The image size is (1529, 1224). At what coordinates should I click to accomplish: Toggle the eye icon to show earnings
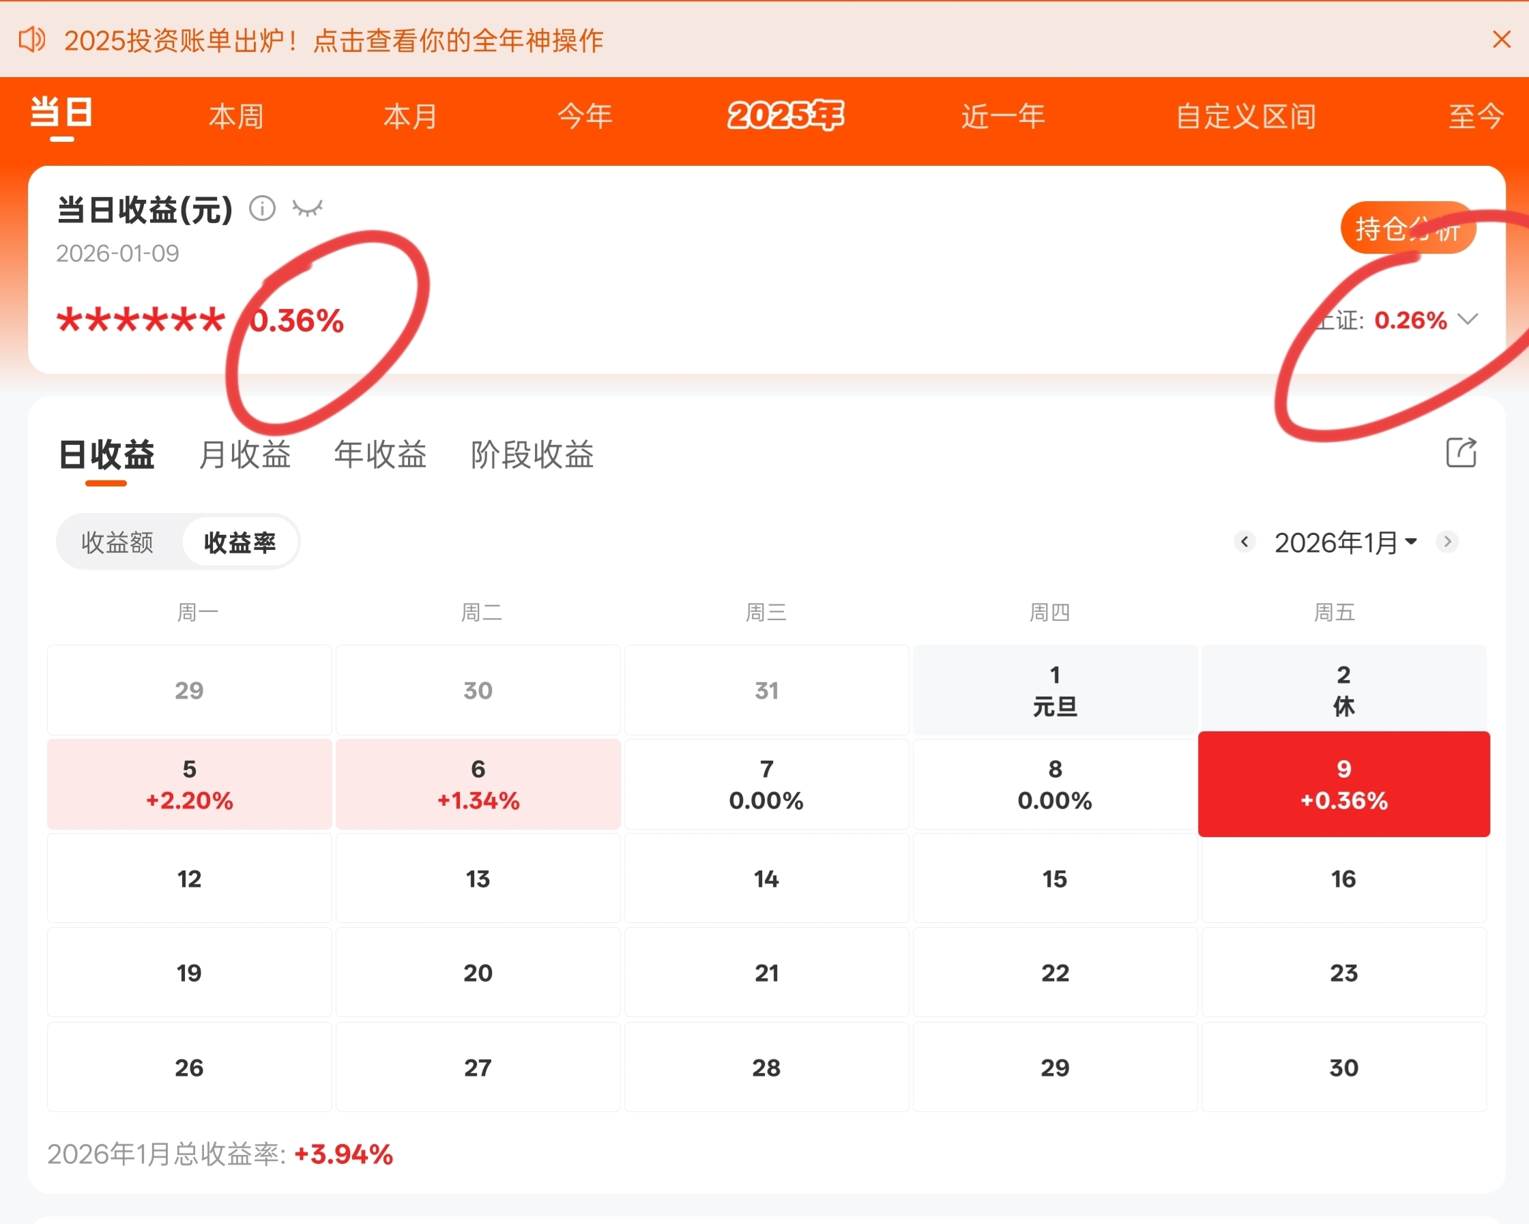tap(308, 209)
